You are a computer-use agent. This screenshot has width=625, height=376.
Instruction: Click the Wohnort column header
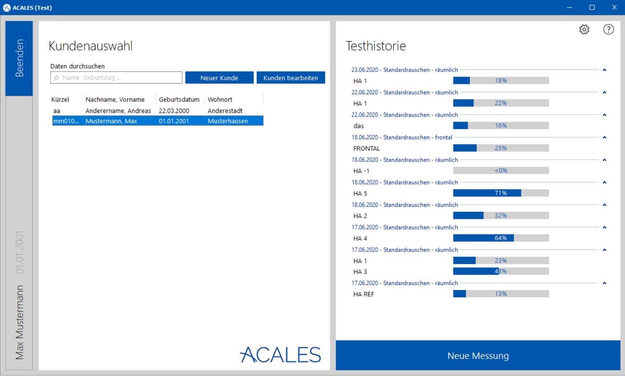pyautogui.click(x=220, y=100)
